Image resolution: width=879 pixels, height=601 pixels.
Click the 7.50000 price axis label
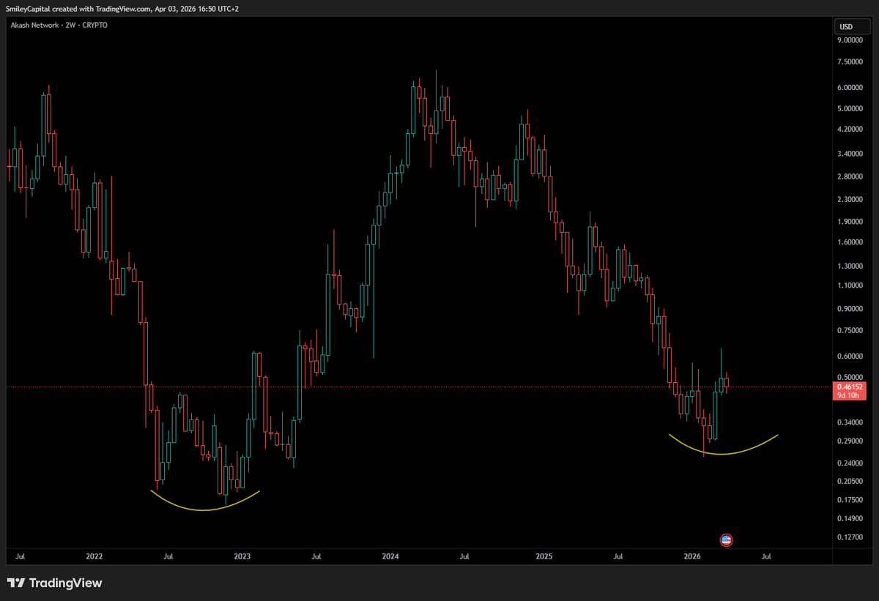point(850,62)
